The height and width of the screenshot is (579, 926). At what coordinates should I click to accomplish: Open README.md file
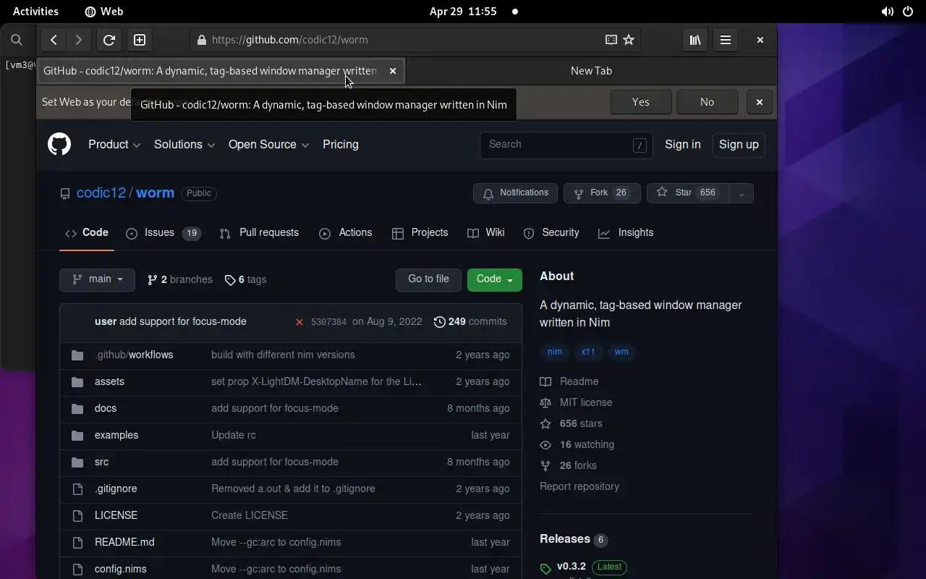point(124,542)
